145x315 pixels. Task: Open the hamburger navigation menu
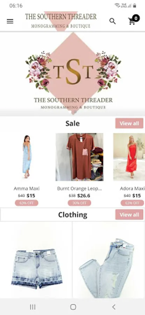coord(10,21)
